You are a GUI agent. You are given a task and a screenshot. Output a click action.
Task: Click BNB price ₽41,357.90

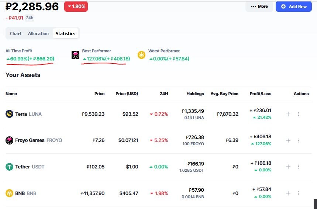92,193
